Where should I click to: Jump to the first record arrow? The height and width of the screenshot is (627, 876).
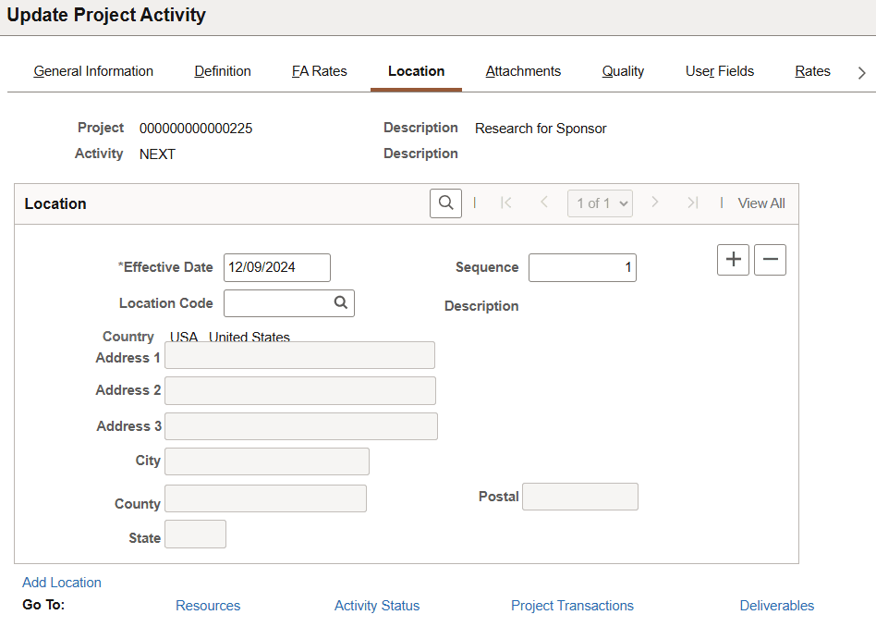(506, 203)
